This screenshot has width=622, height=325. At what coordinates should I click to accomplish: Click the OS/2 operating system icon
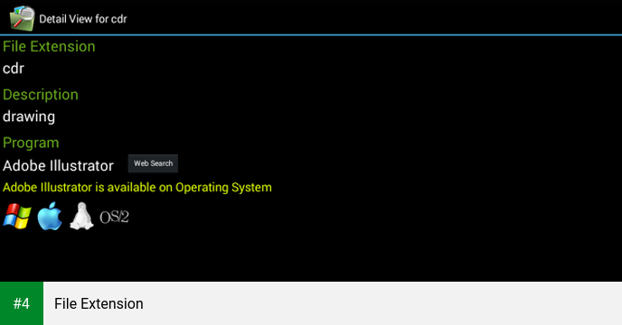click(x=114, y=217)
